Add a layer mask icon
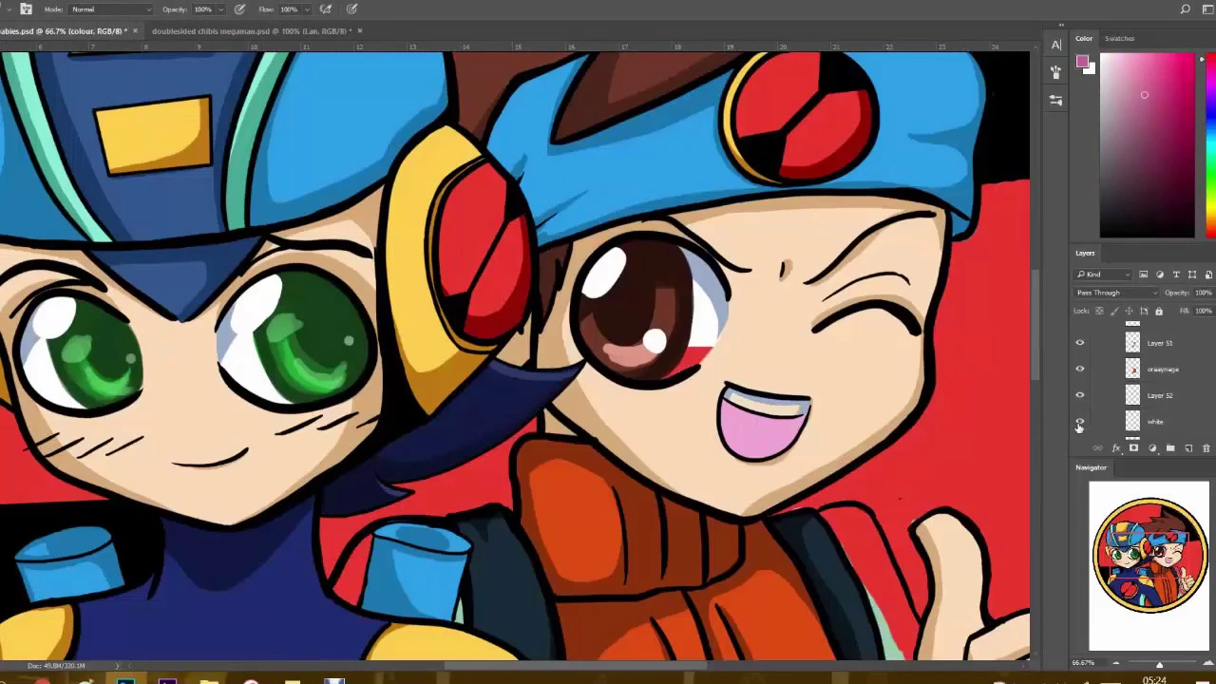The height and width of the screenshot is (684, 1216). 1133,448
